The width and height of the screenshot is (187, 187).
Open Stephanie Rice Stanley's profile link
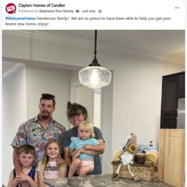(56, 11)
